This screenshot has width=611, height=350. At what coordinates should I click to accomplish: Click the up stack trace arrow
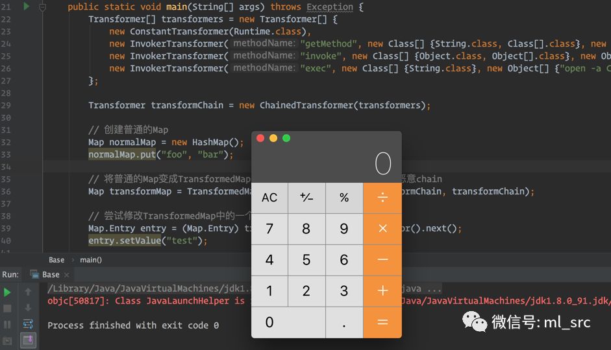tap(28, 292)
